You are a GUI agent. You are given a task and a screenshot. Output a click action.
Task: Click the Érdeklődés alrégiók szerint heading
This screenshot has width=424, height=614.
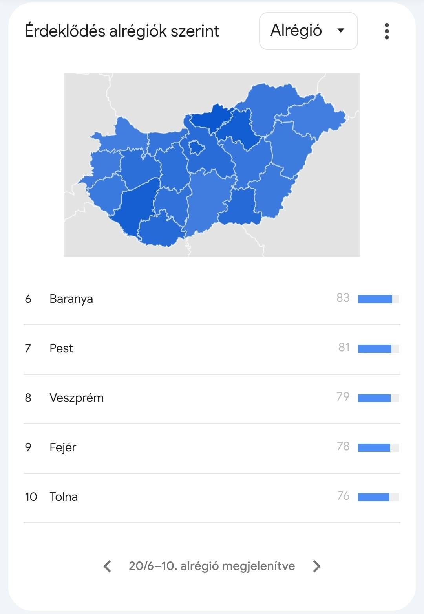coord(122,31)
